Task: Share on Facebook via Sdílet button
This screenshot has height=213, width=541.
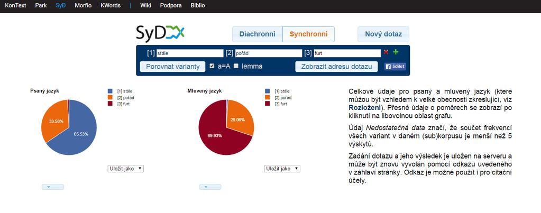Action: (x=396, y=67)
